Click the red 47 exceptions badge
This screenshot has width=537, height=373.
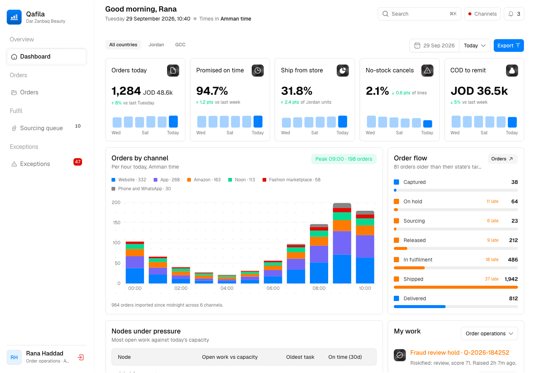tap(78, 162)
